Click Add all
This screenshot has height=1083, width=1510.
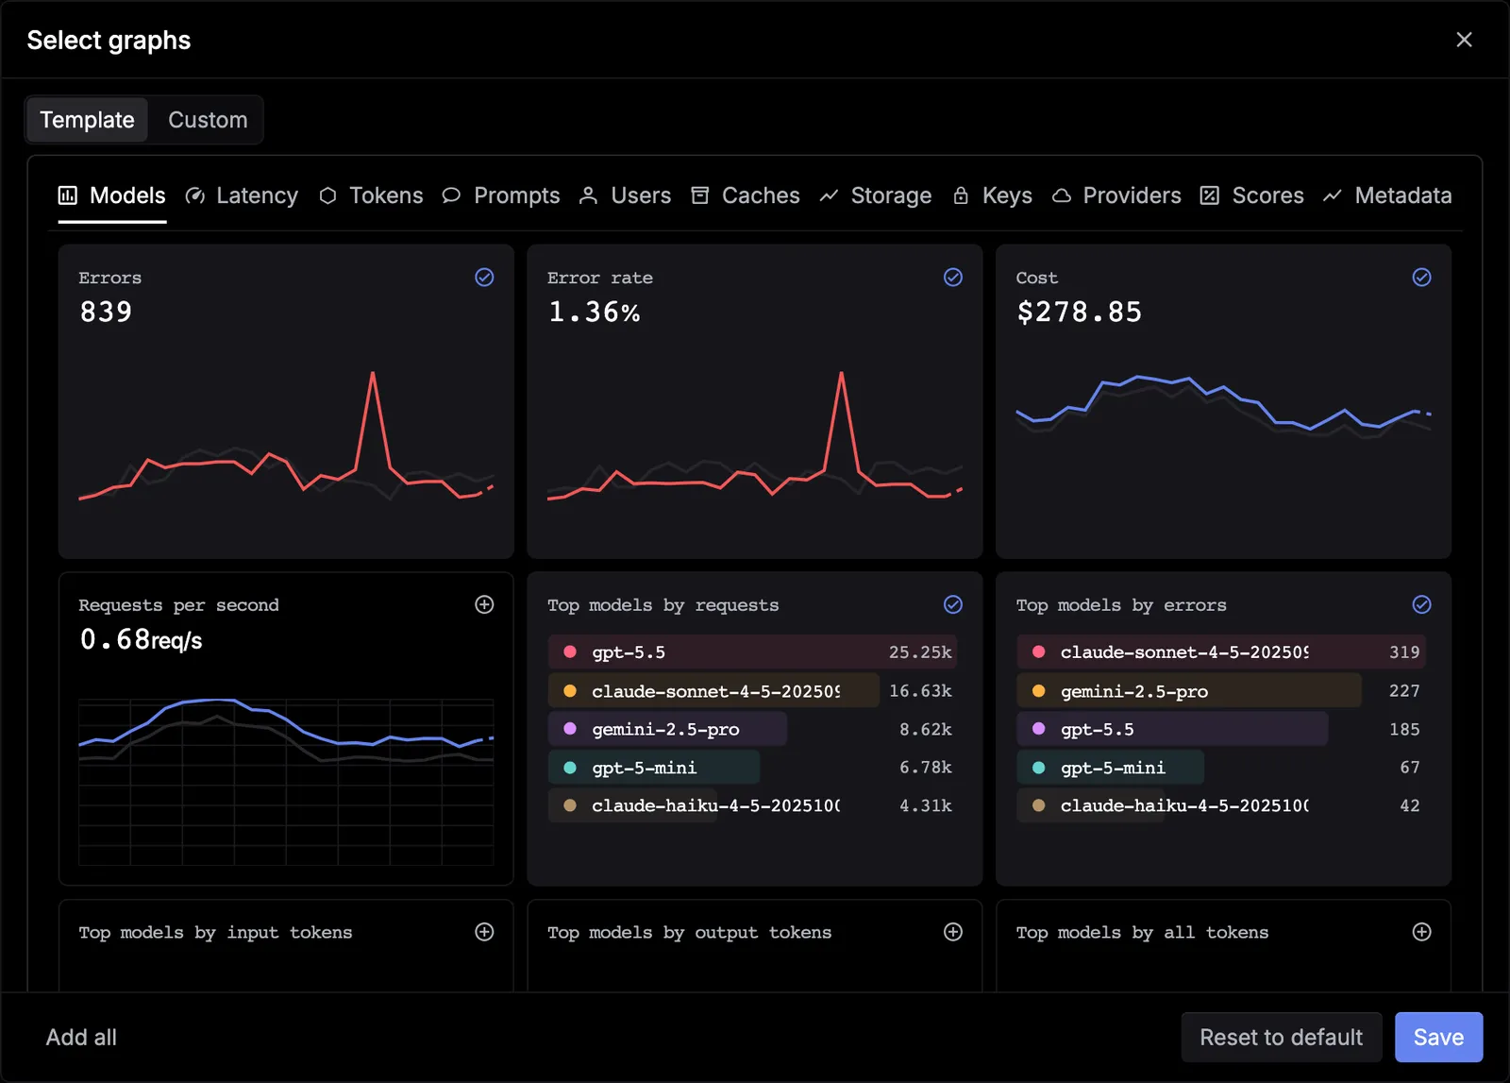click(x=81, y=1037)
